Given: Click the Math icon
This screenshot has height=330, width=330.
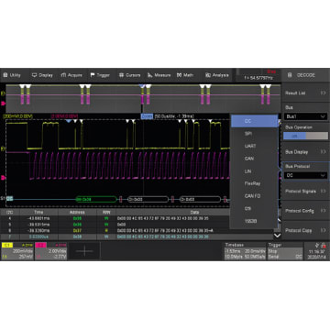Looking at the screenshot, I should tap(179, 75).
